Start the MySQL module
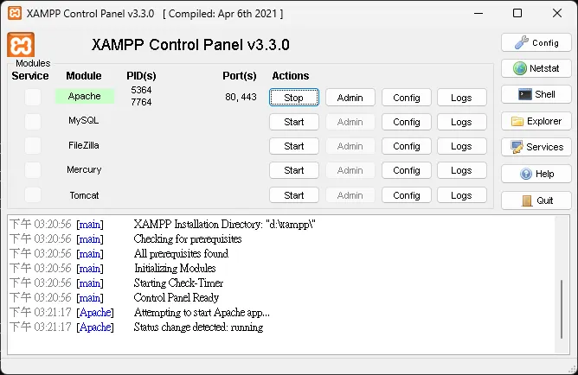Image resolution: width=578 pixels, height=375 pixels. [x=294, y=122]
